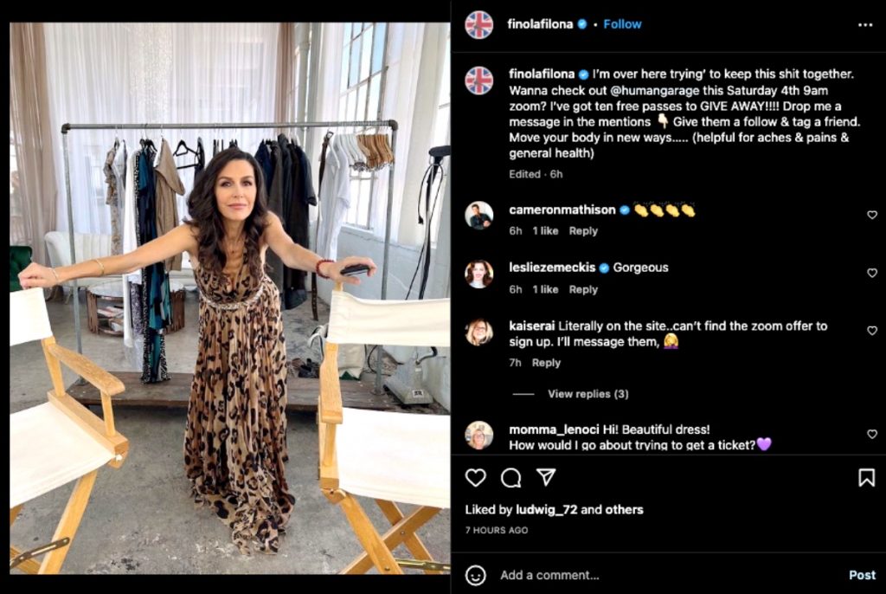Save post with bookmark icon

pos(866,477)
